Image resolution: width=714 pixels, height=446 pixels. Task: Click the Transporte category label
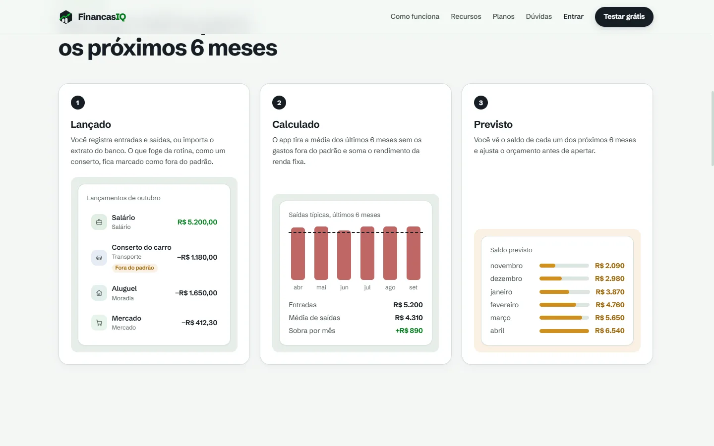pos(127,257)
